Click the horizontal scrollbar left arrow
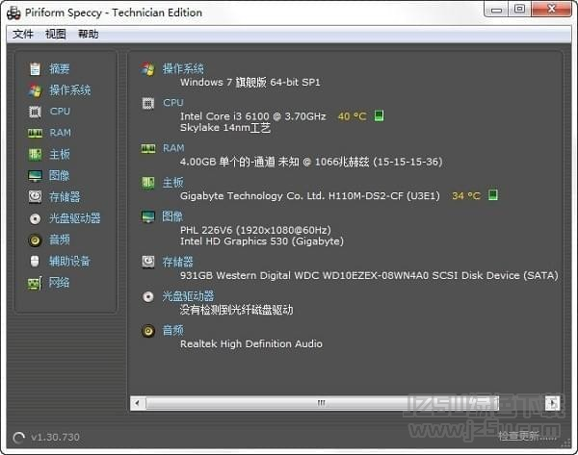The image size is (578, 455). [138, 403]
